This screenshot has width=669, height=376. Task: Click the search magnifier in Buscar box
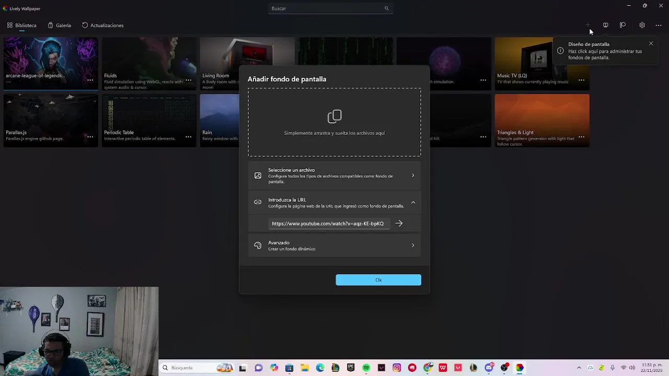tap(387, 8)
